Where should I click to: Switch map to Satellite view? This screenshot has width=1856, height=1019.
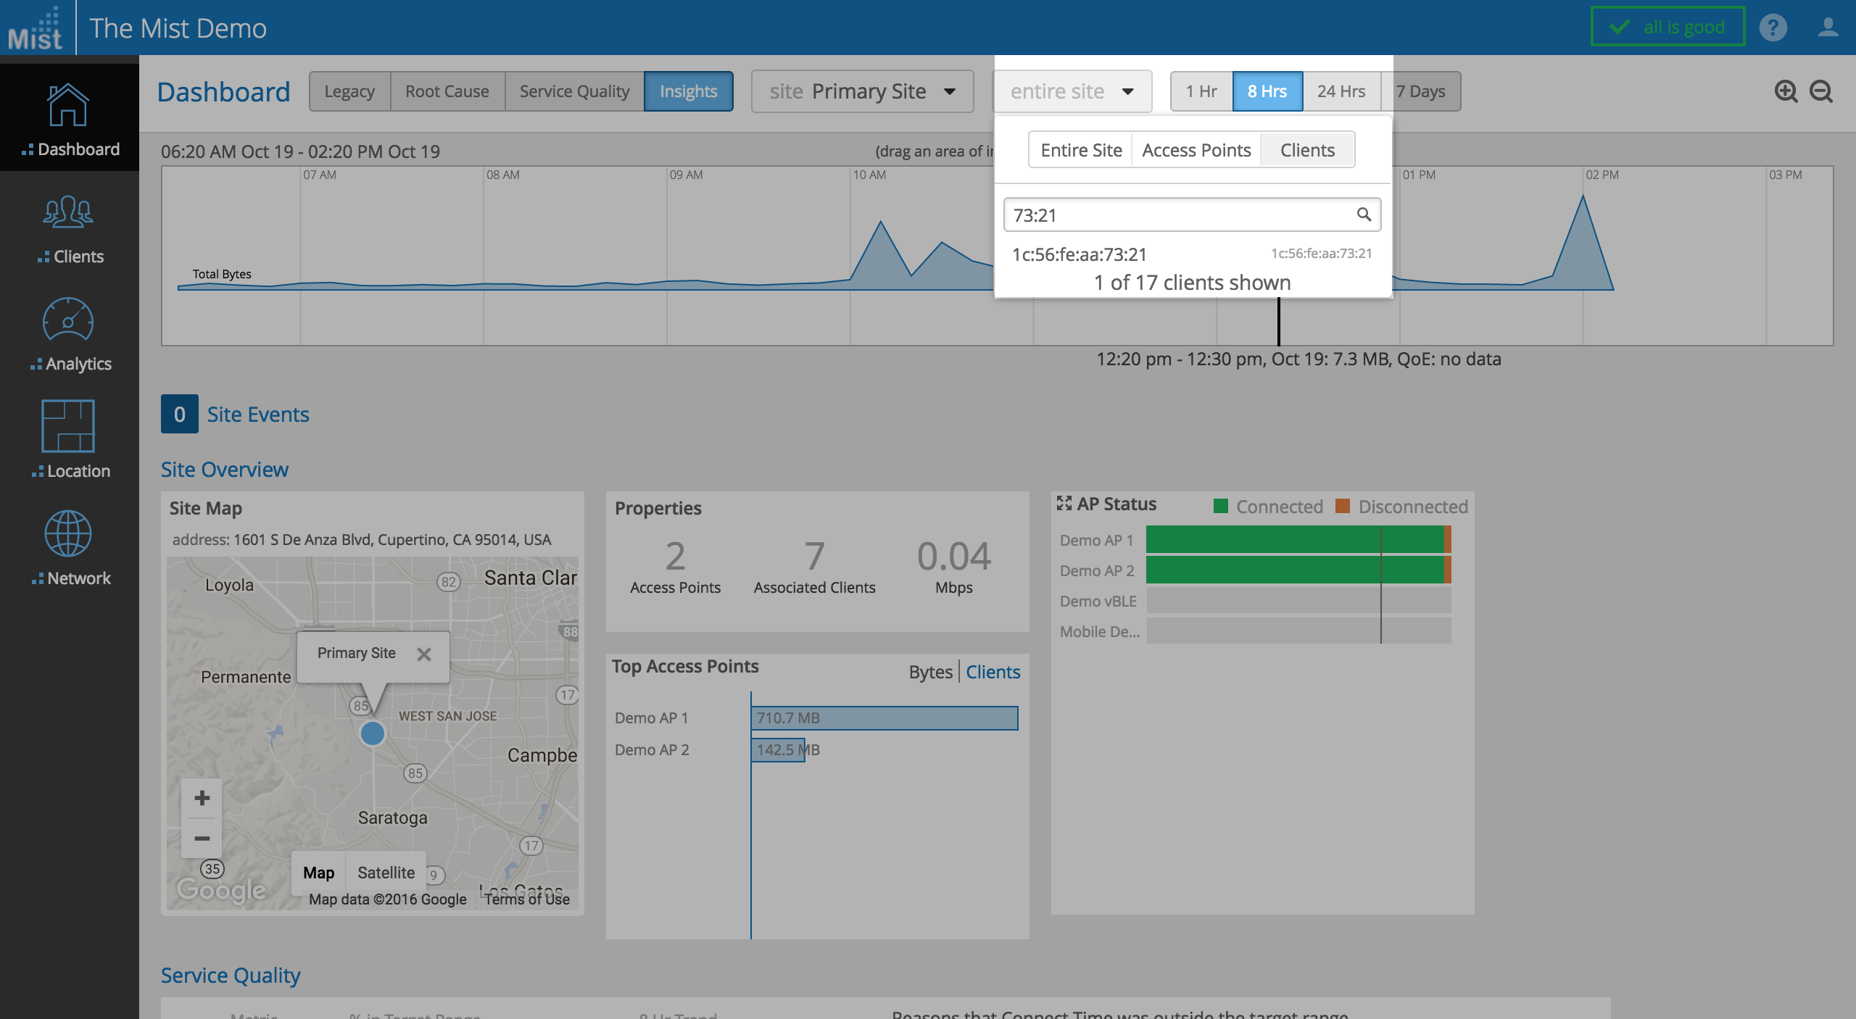coord(386,873)
